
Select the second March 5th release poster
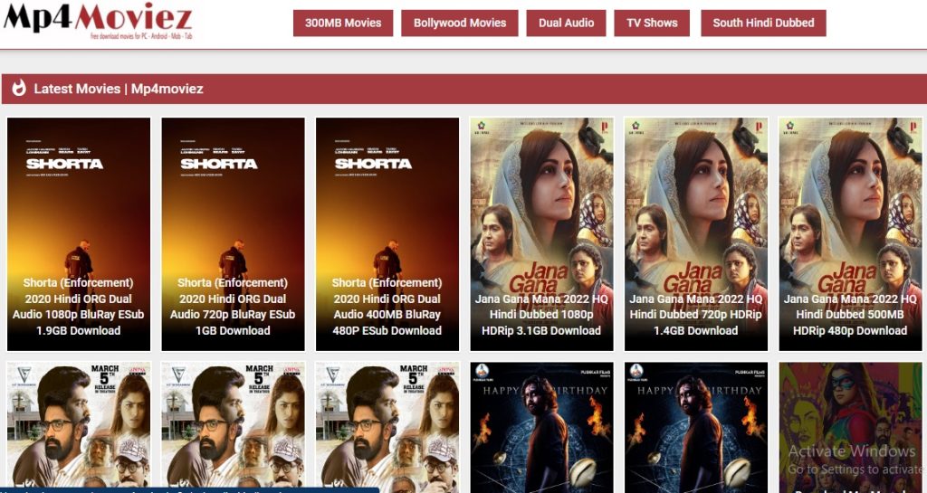point(233,428)
